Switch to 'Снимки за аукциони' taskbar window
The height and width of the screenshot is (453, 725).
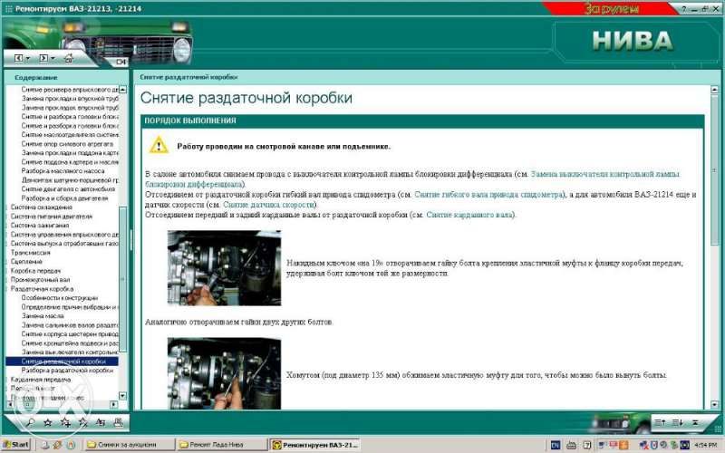pos(129,445)
